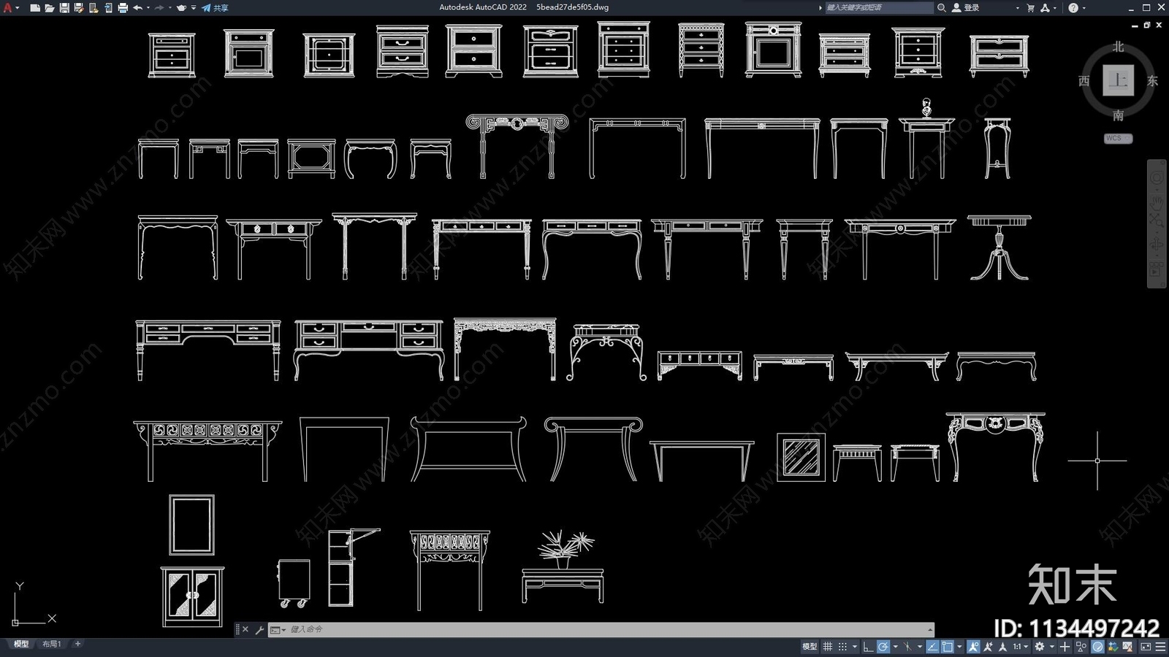Open the annotation scale 1:1 dropdown
The image size is (1169, 657).
1020,647
